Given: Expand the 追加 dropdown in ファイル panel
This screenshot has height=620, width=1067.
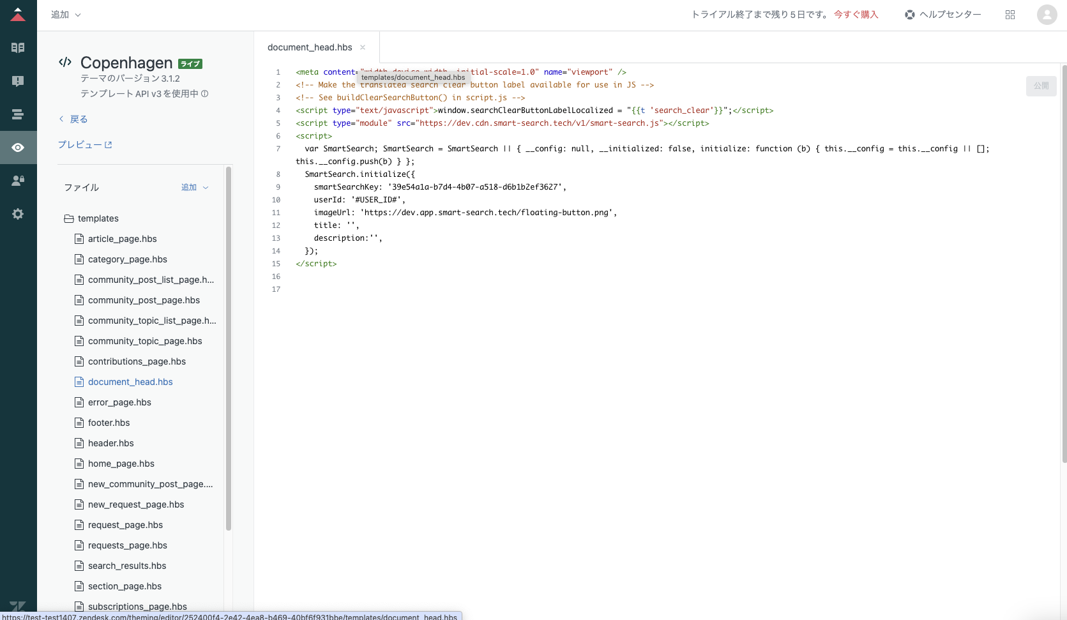Looking at the screenshot, I should pos(195,187).
